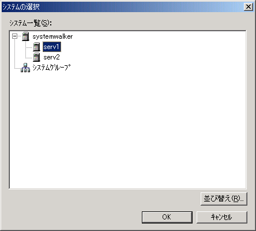This screenshot has width=256, height=231.
Task: Click the システムグループ network icon
Action: [25, 68]
